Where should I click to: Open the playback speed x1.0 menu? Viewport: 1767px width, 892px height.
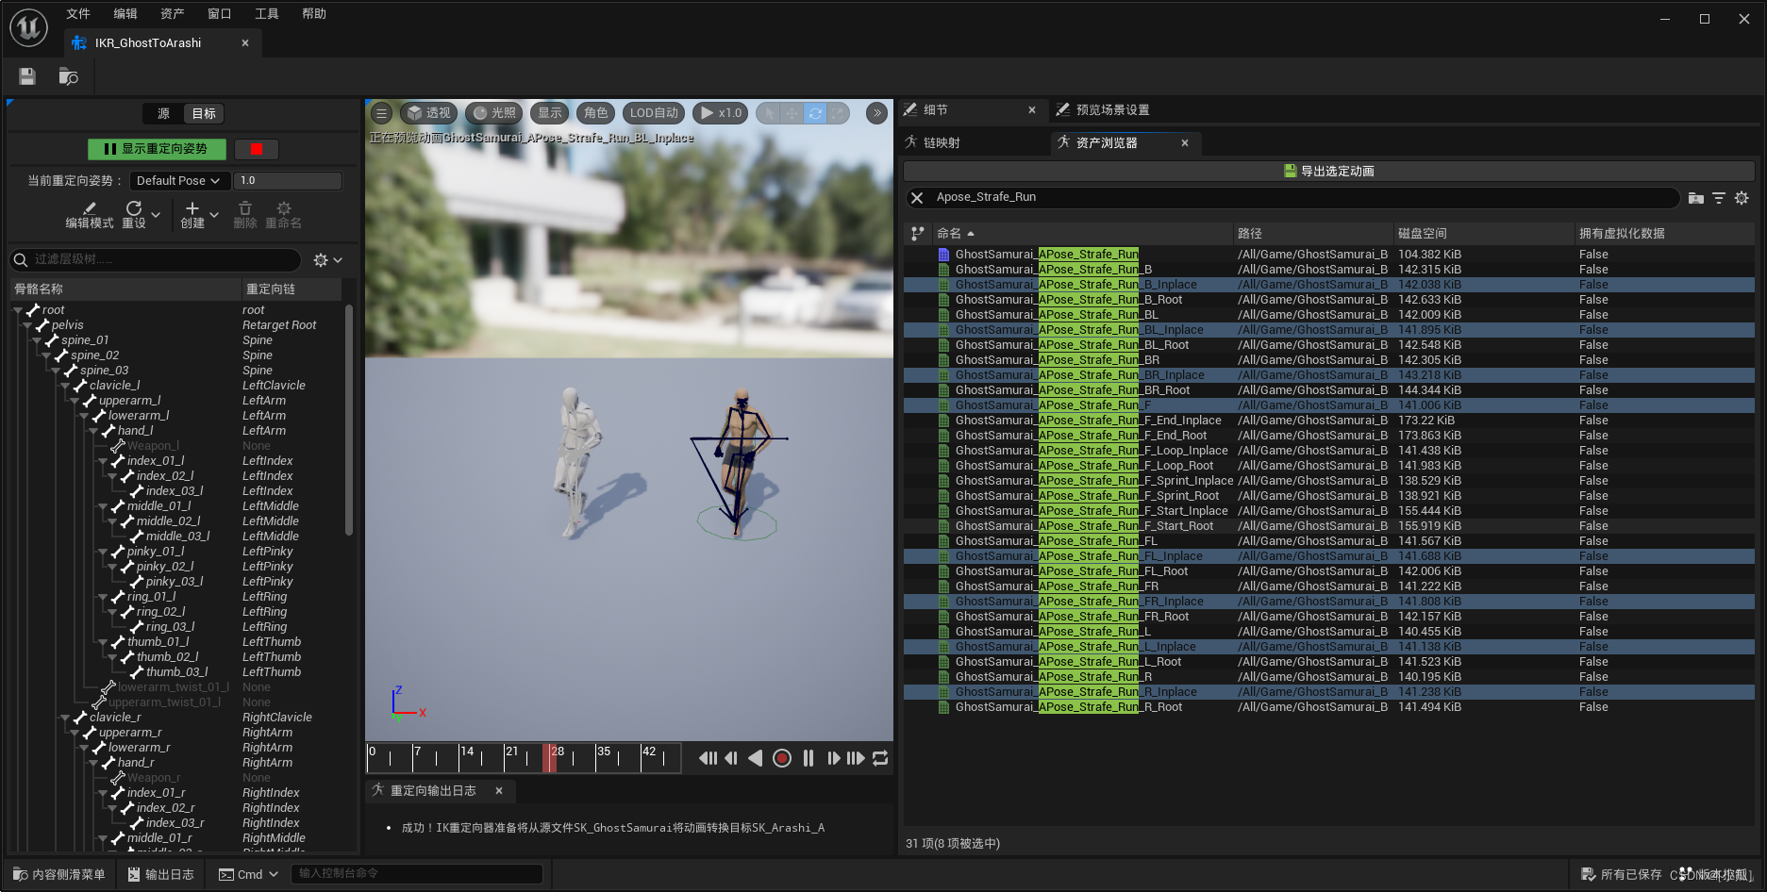tap(721, 113)
